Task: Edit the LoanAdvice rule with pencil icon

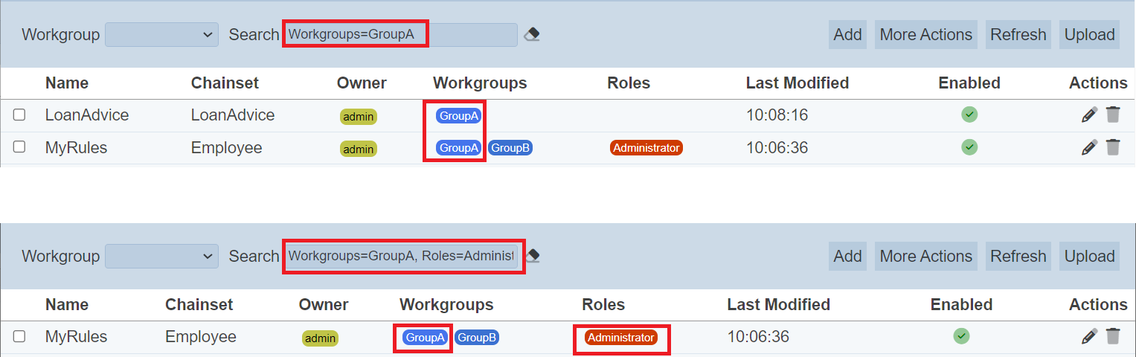Action: pyautogui.click(x=1089, y=115)
